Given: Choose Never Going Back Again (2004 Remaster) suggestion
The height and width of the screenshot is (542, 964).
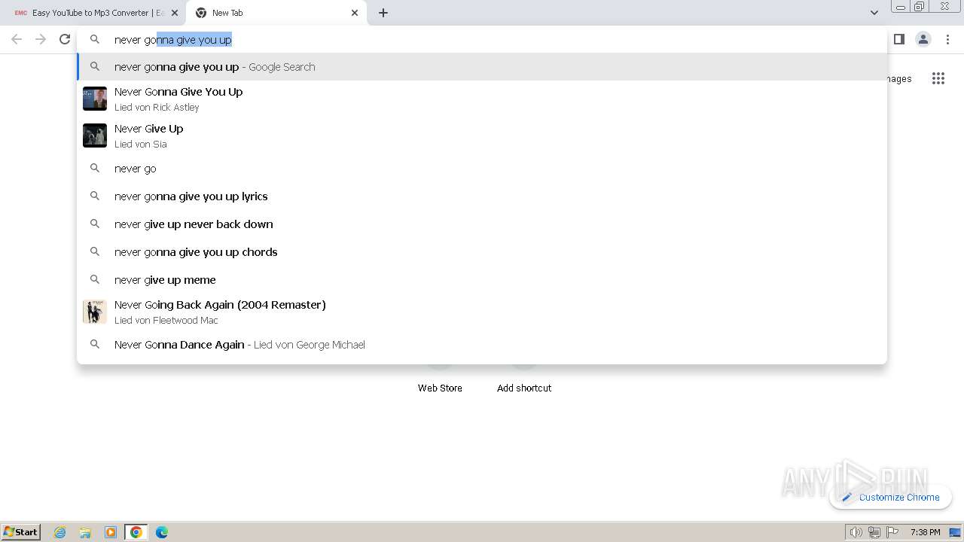Looking at the screenshot, I should (x=482, y=312).
